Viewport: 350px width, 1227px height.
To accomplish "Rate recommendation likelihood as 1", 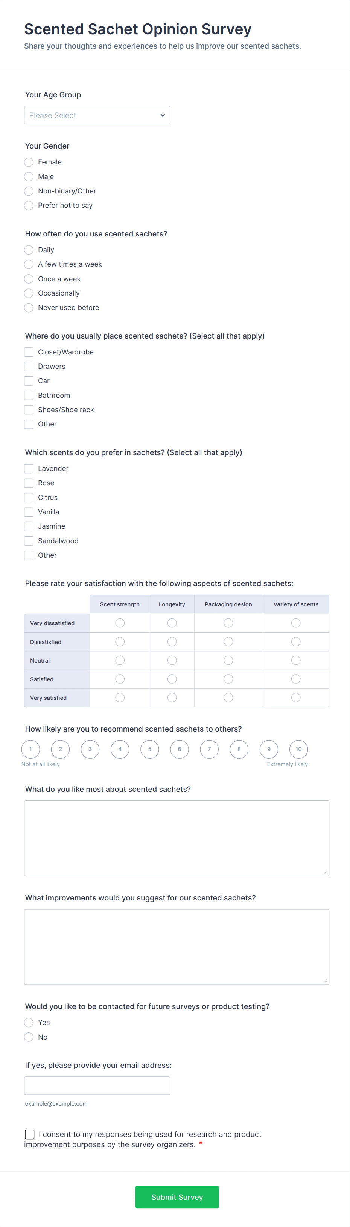I will tap(30, 749).
